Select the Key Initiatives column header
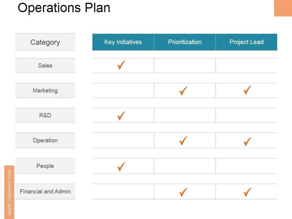 tap(123, 42)
